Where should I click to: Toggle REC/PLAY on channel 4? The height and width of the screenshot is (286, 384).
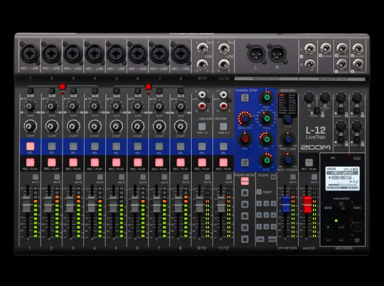(95, 162)
